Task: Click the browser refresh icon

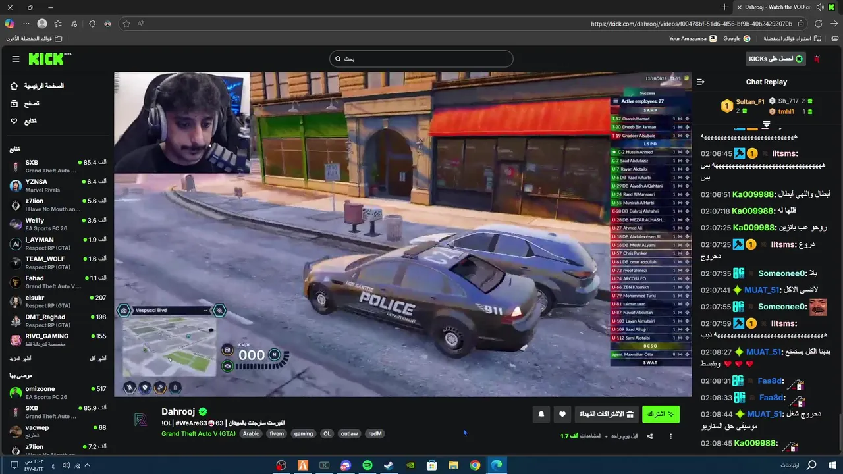Action: (818, 24)
